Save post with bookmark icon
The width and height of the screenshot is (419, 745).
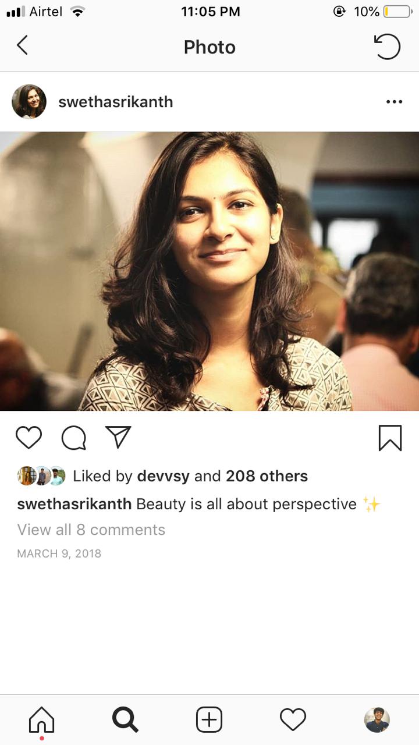[390, 438]
